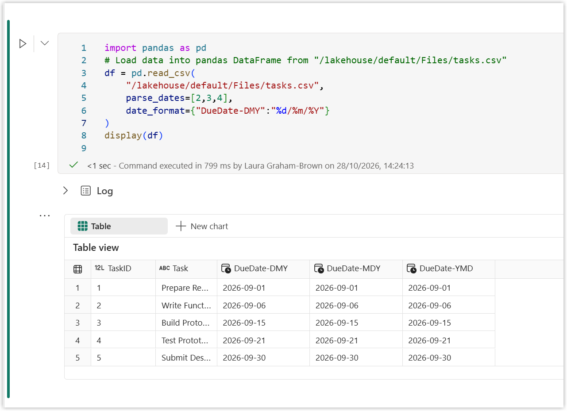Click the 'Prepare Re...' task cell

coord(186,288)
